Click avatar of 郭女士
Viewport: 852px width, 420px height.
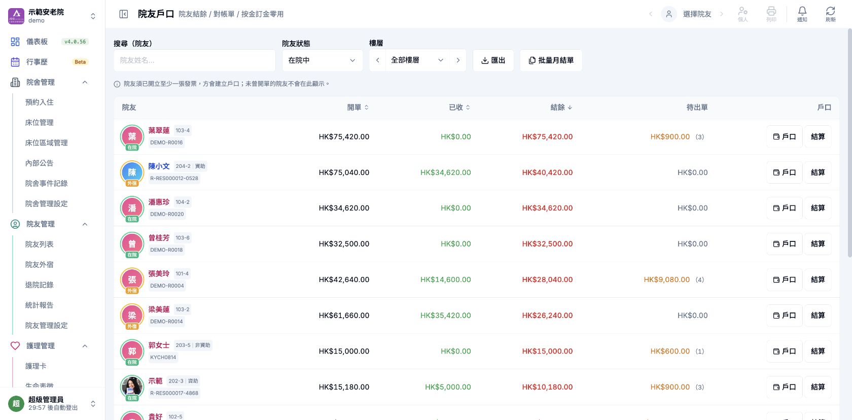[132, 351]
